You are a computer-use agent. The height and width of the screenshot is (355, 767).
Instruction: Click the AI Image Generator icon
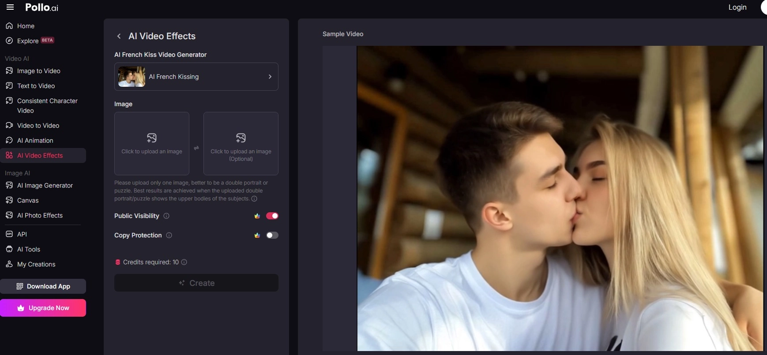point(9,185)
